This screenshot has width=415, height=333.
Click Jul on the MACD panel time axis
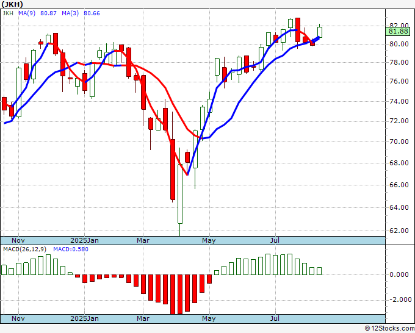[275, 318]
